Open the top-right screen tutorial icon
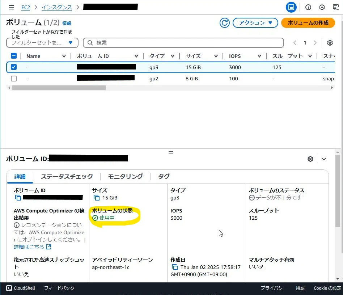 click(x=335, y=7)
